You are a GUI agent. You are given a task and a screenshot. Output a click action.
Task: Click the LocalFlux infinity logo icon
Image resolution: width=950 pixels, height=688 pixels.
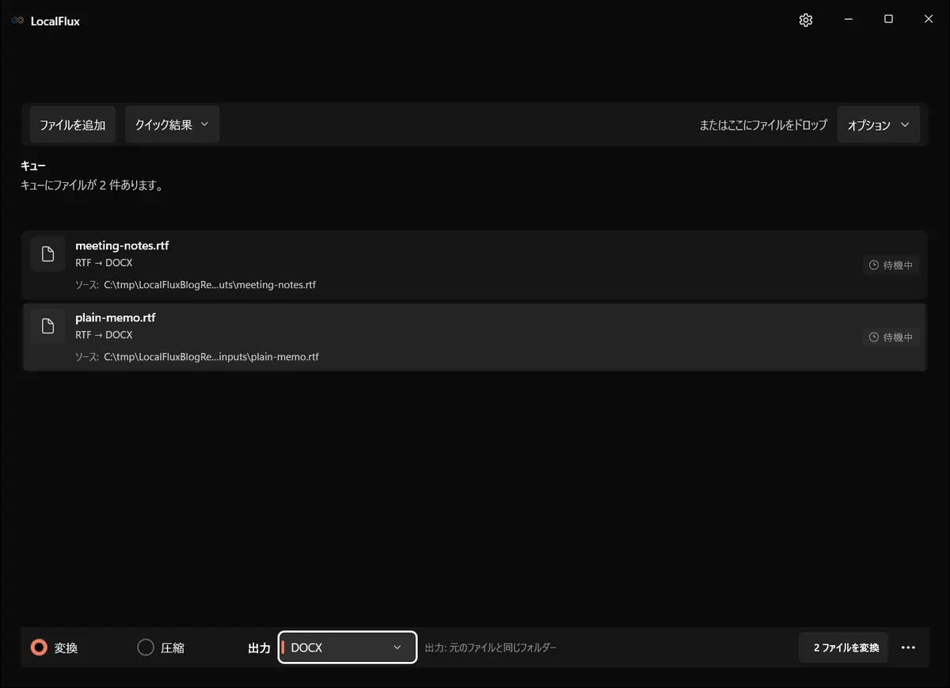pos(17,21)
